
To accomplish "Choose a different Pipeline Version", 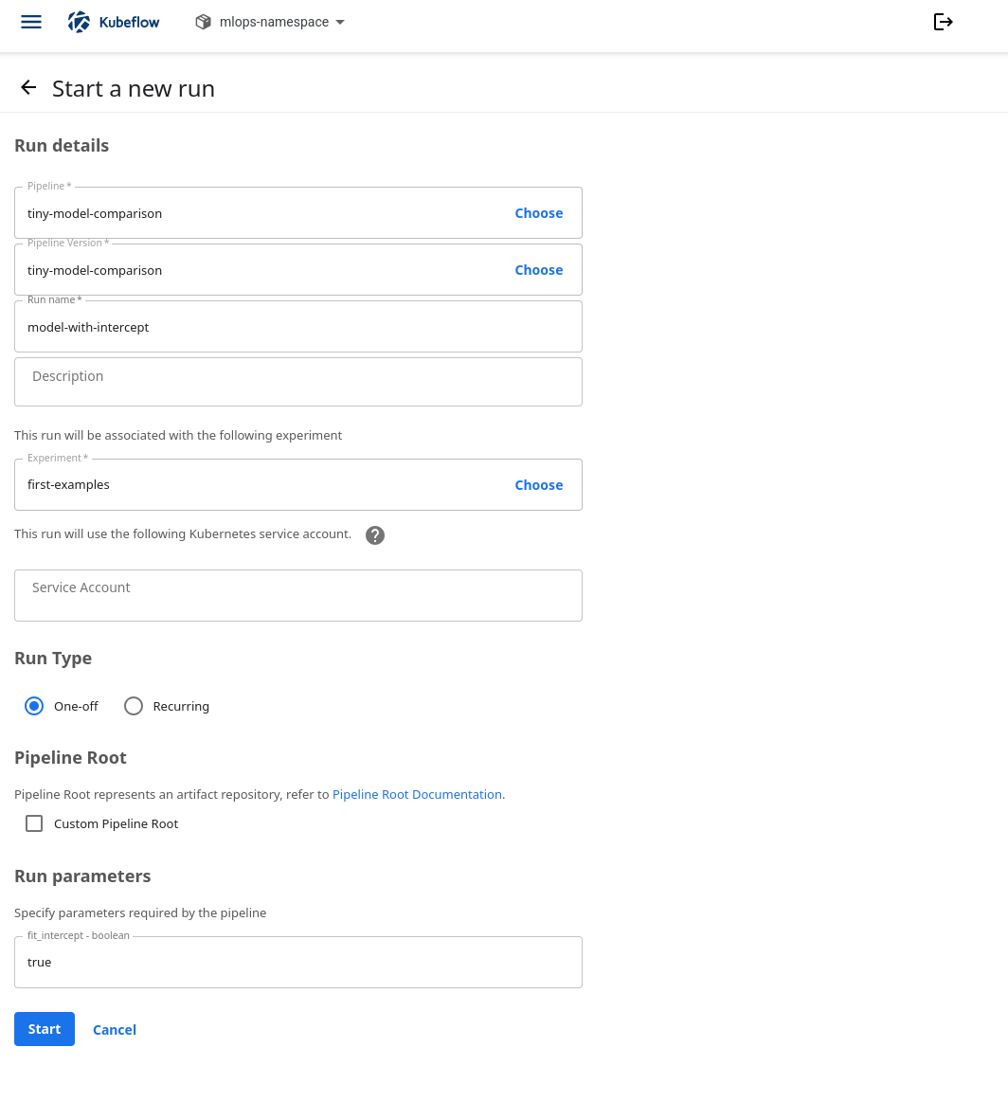I will pyautogui.click(x=539, y=270).
